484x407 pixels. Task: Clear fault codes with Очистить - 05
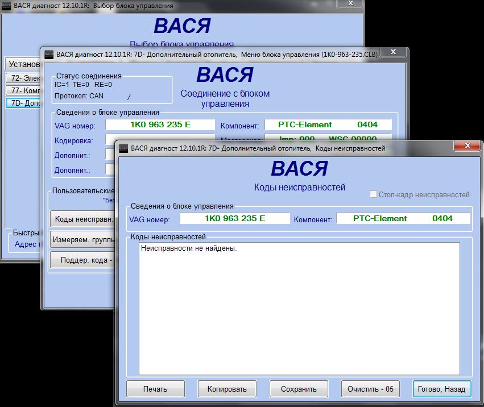click(370, 389)
